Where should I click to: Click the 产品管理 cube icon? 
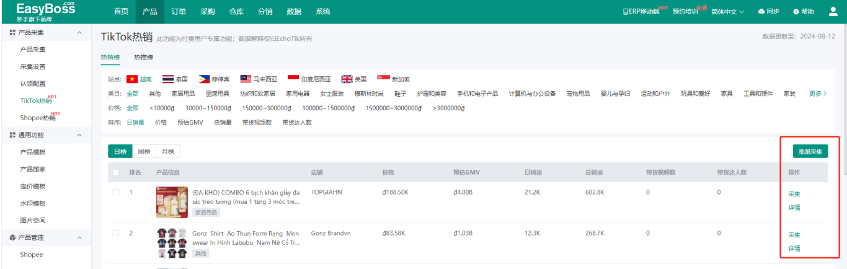click(12, 237)
